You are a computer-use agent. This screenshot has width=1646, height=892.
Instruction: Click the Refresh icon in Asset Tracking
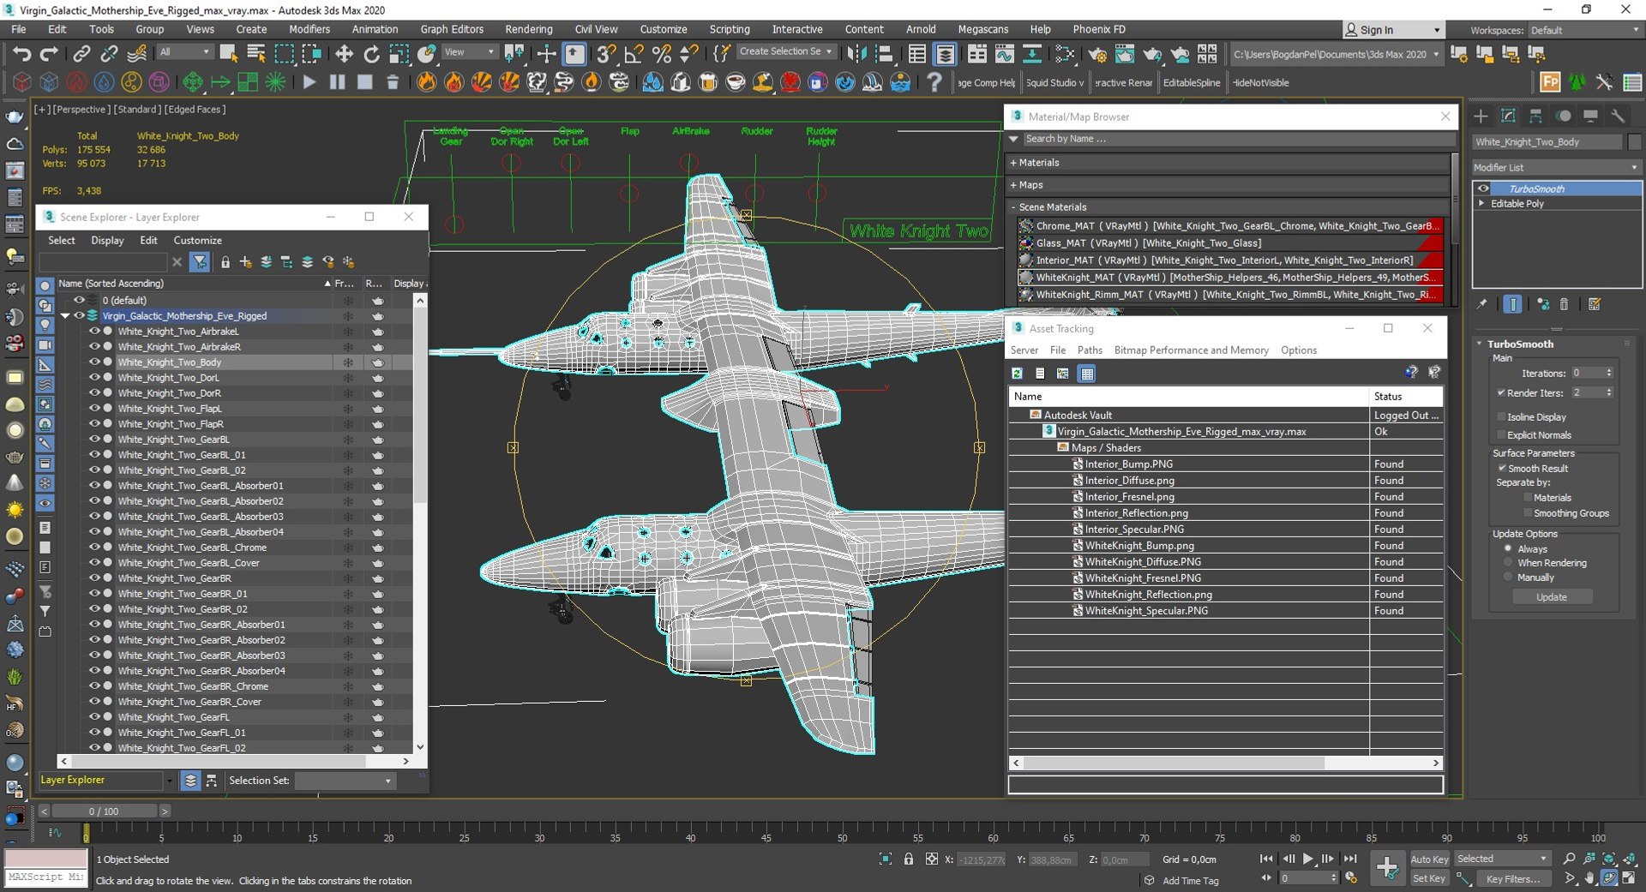[x=1017, y=373]
